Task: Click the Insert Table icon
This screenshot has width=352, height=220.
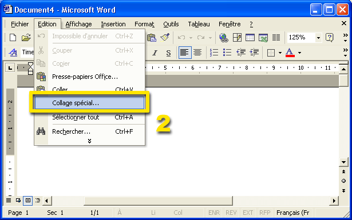Action: (x=250, y=37)
